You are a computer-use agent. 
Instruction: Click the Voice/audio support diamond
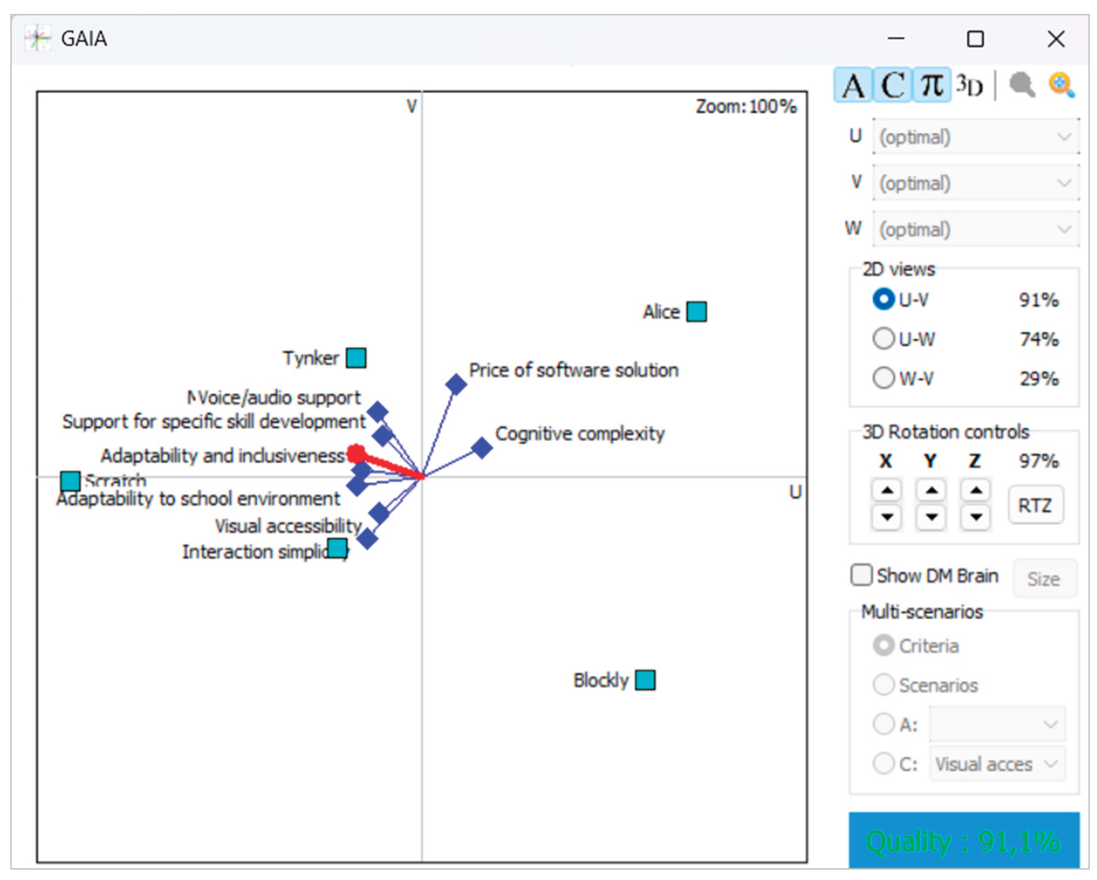[x=378, y=412]
